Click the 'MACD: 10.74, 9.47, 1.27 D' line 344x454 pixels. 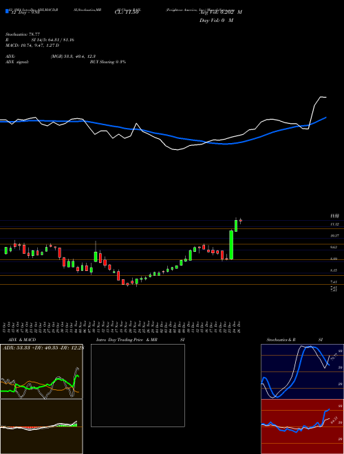[32, 45]
